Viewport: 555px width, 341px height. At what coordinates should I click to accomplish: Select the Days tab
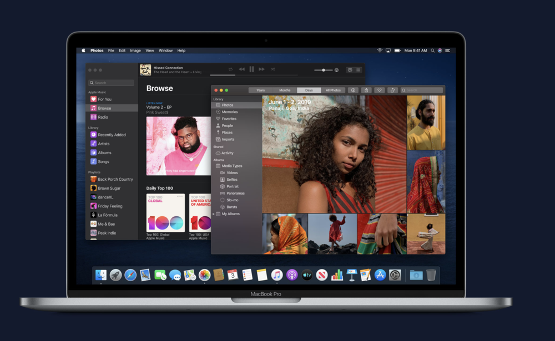[309, 90]
